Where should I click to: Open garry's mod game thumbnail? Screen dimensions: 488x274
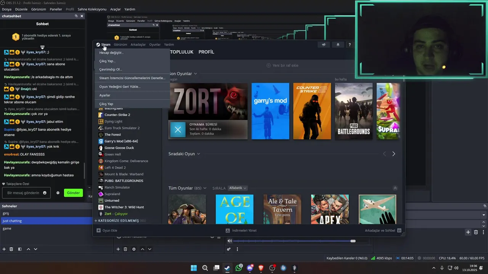(x=270, y=111)
